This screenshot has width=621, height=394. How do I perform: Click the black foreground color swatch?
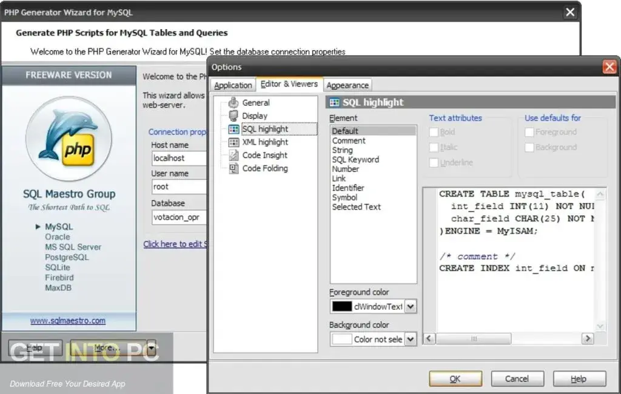click(x=342, y=306)
